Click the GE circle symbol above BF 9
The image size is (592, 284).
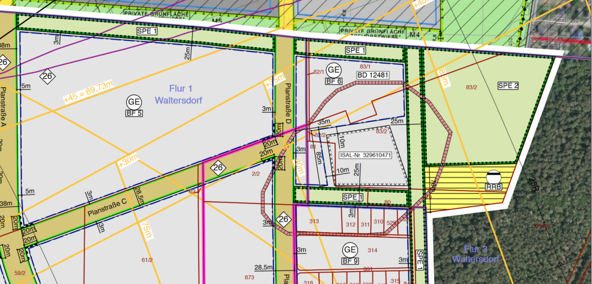pos(350,248)
